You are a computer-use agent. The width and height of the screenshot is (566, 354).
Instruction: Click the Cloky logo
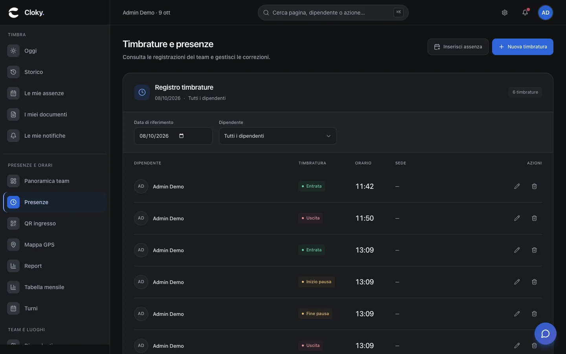click(x=26, y=13)
